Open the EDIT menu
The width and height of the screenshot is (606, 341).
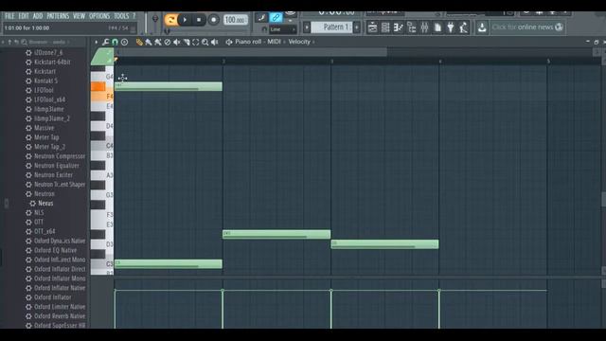tap(24, 16)
